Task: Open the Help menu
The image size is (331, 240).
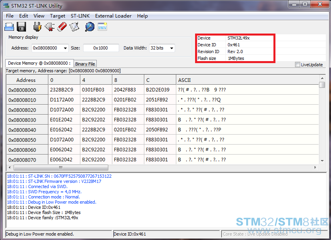Action: point(142,16)
